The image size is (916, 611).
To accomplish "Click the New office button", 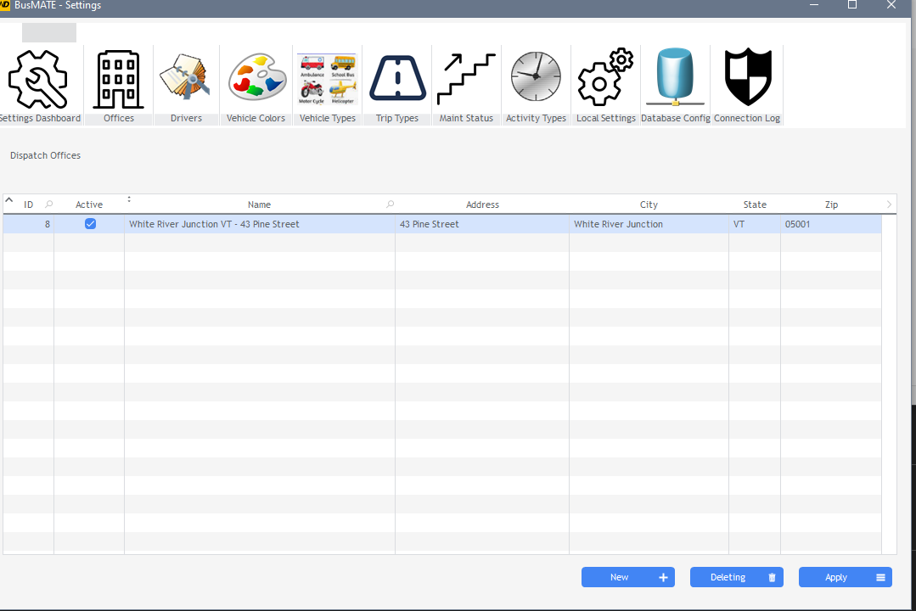I will (x=627, y=577).
